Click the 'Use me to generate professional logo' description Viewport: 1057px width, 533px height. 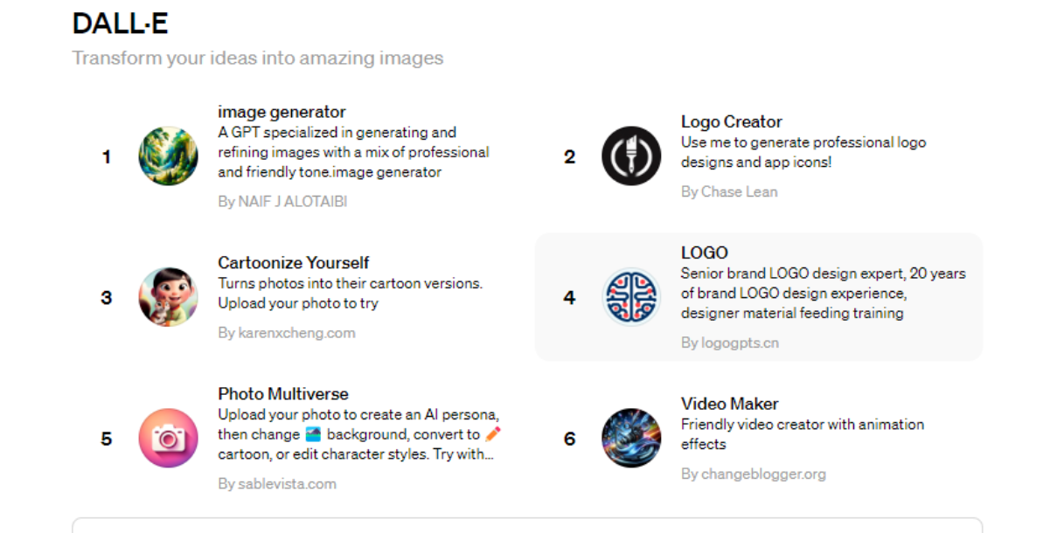[x=803, y=152]
